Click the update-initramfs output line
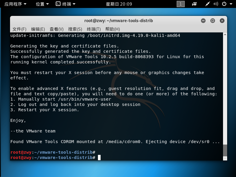 [x=95, y=35]
